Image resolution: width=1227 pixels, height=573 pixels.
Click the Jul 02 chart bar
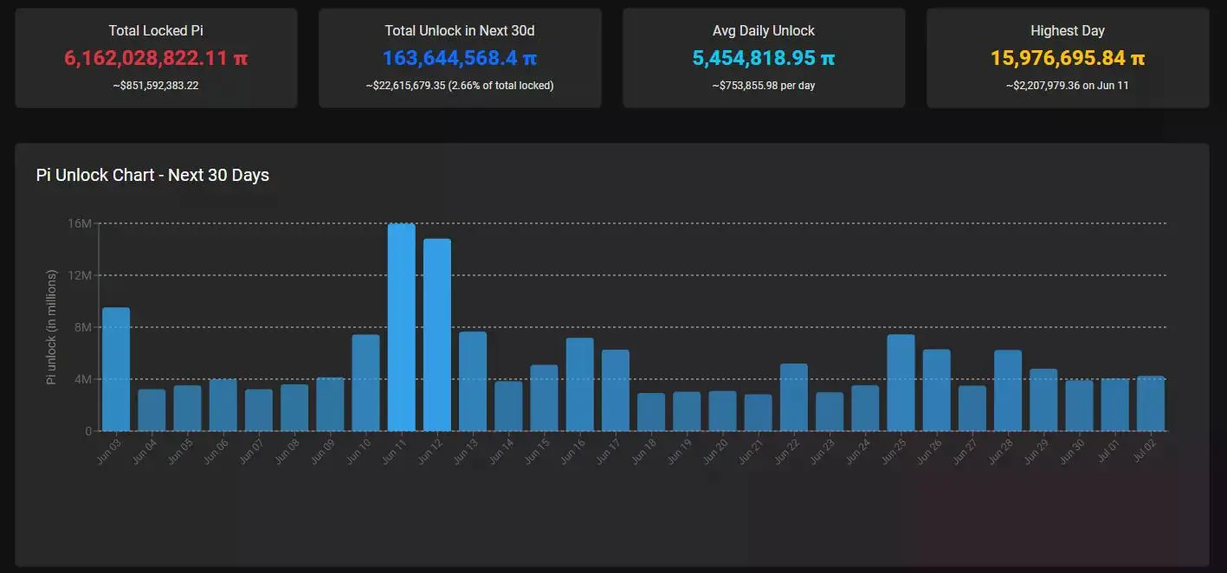click(x=1151, y=403)
